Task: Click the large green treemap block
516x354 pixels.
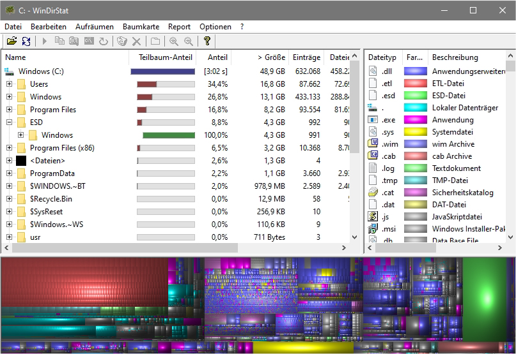Action: pos(485,299)
